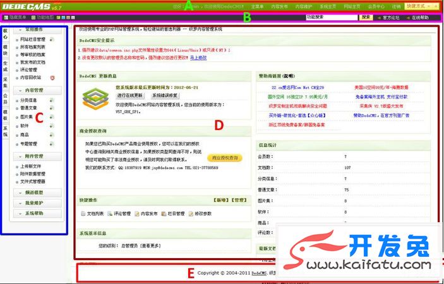Click the stacked-layers update logo image
The image size is (444, 284).
[x=95, y=99]
